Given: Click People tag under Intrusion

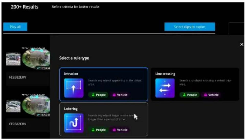Looking at the screenshot, I should [x=98, y=95].
